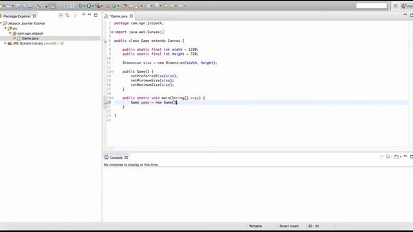Click the warning marker on line 20

coord(105,102)
